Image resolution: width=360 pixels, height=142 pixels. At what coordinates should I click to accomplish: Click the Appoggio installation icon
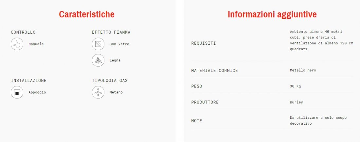coord(17,92)
